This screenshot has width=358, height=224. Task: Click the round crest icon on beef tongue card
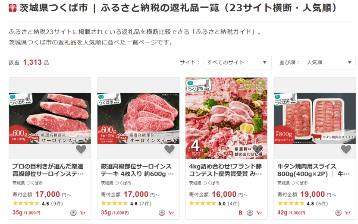pyautogui.click(x=338, y=213)
